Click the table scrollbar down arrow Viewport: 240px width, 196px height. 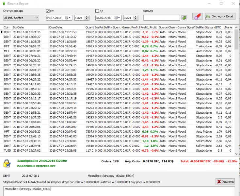coord(236,154)
